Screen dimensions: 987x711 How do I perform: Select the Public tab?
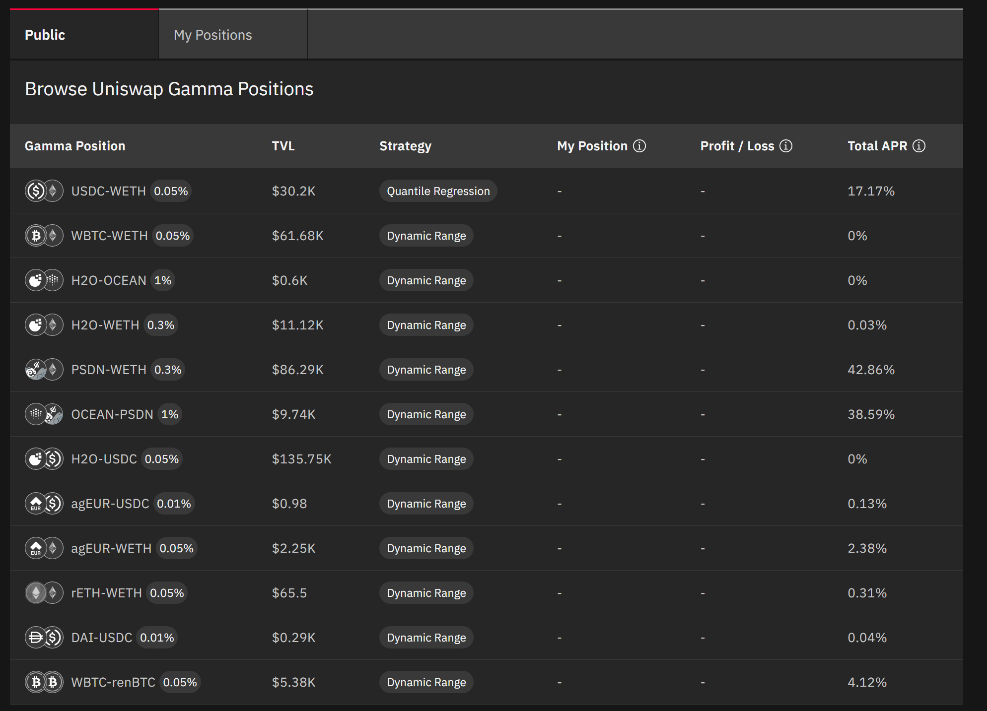84,35
